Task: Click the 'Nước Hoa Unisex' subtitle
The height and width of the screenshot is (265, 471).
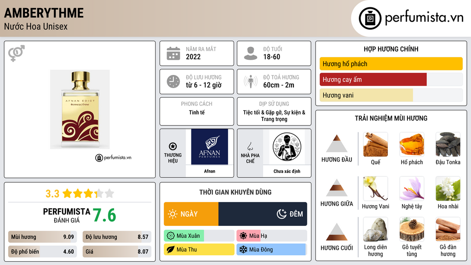Action: (36, 26)
